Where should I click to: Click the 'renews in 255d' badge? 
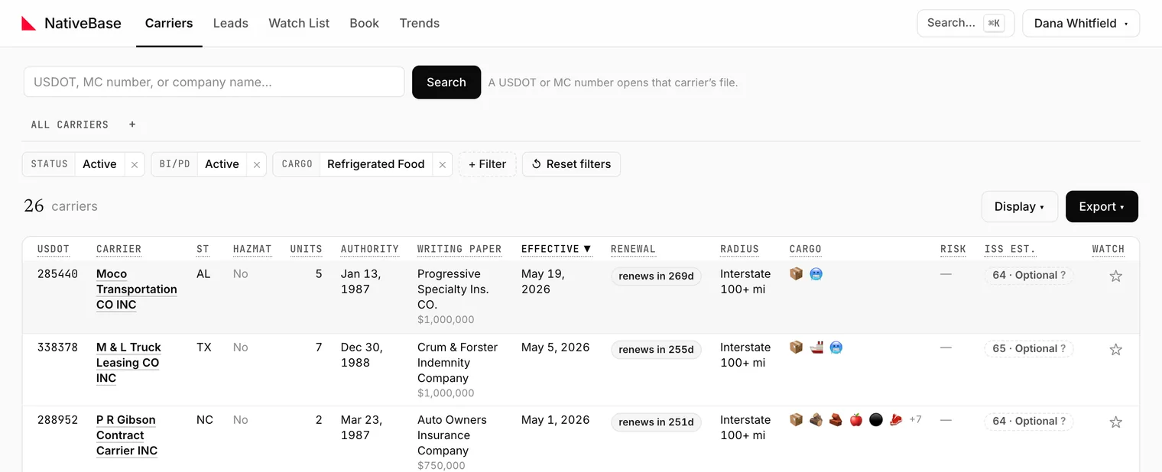coord(656,350)
